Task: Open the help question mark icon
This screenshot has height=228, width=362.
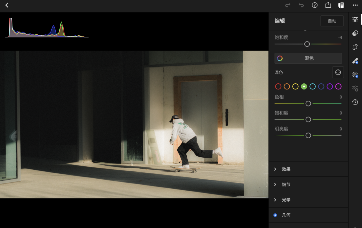Action: 314,5
